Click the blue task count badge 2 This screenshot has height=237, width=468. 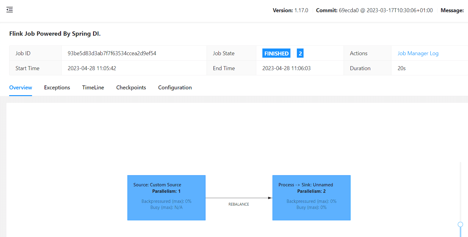pyautogui.click(x=300, y=53)
